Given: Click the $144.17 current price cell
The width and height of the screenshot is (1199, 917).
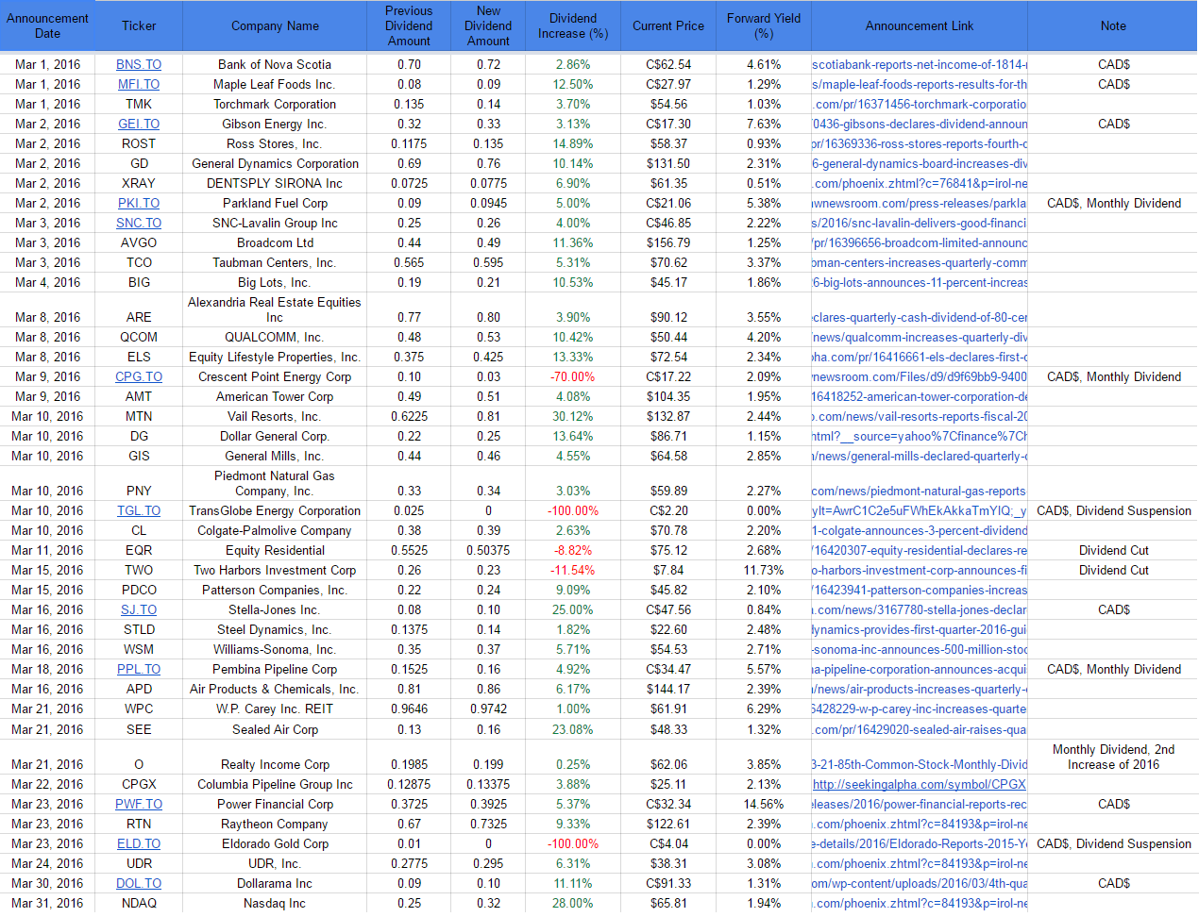Looking at the screenshot, I should coord(668,689).
